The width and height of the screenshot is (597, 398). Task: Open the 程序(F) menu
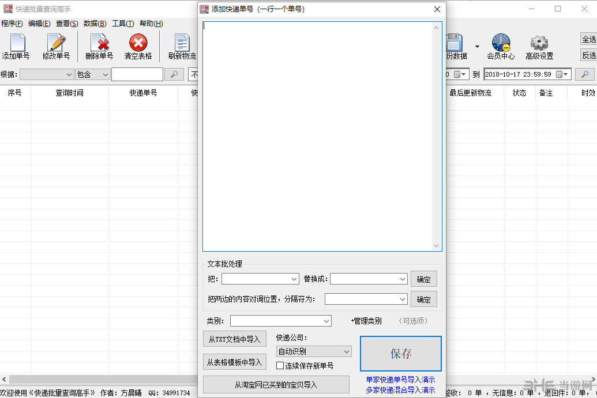point(12,24)
